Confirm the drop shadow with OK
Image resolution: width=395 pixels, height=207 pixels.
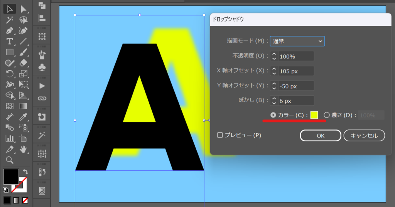pos(321,136)
